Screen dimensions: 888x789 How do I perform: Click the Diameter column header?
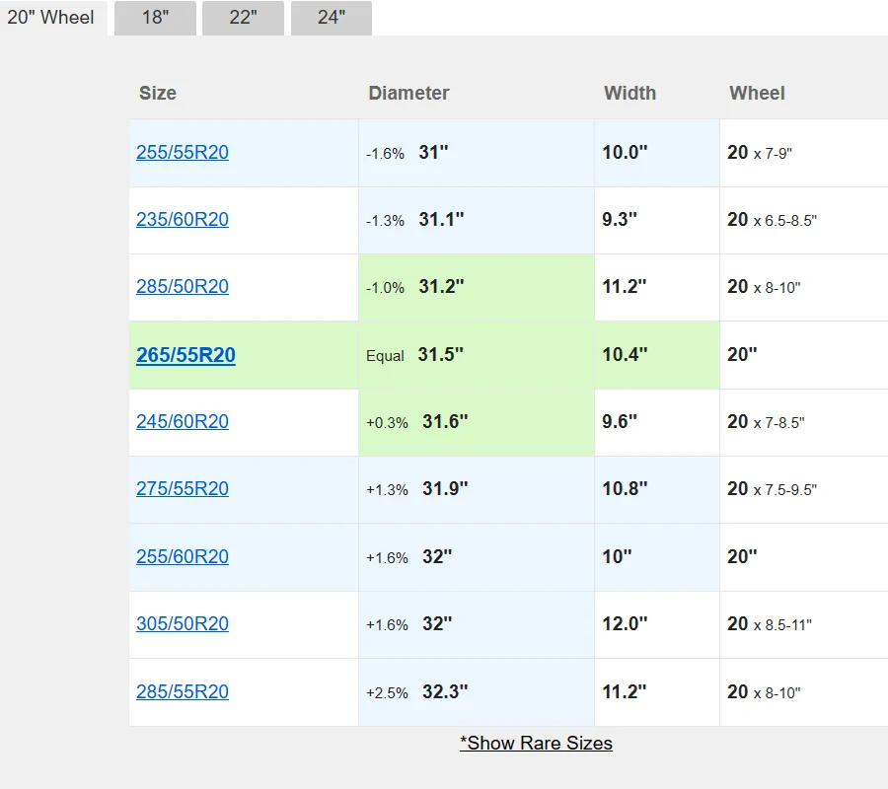click(408, 94)
